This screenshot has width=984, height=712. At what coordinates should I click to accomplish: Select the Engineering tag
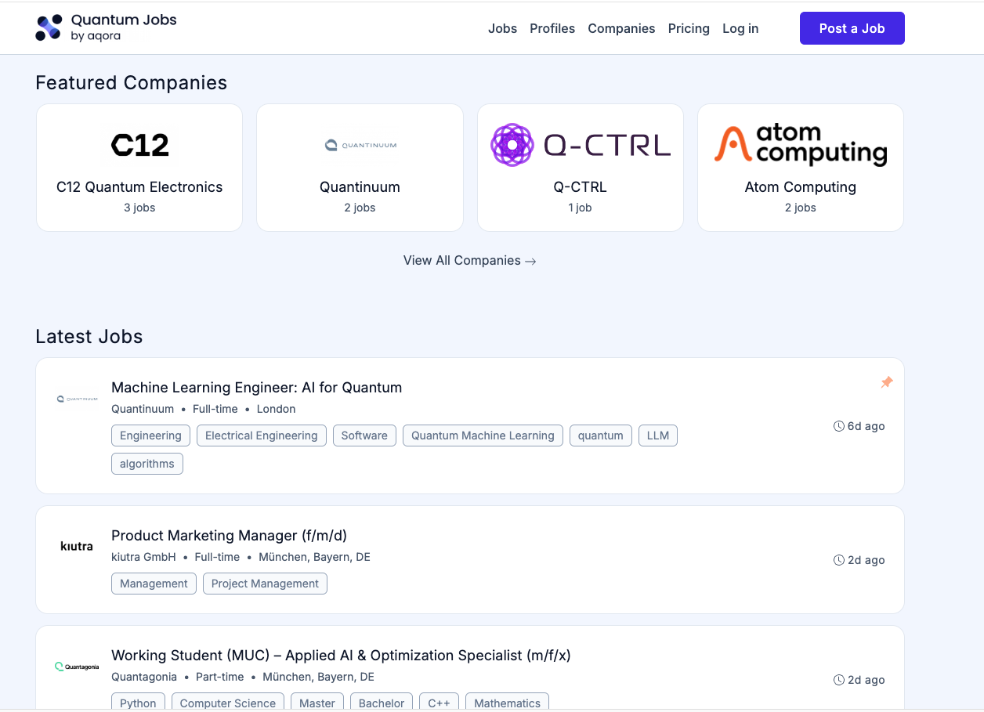click(x=150, y=436)
